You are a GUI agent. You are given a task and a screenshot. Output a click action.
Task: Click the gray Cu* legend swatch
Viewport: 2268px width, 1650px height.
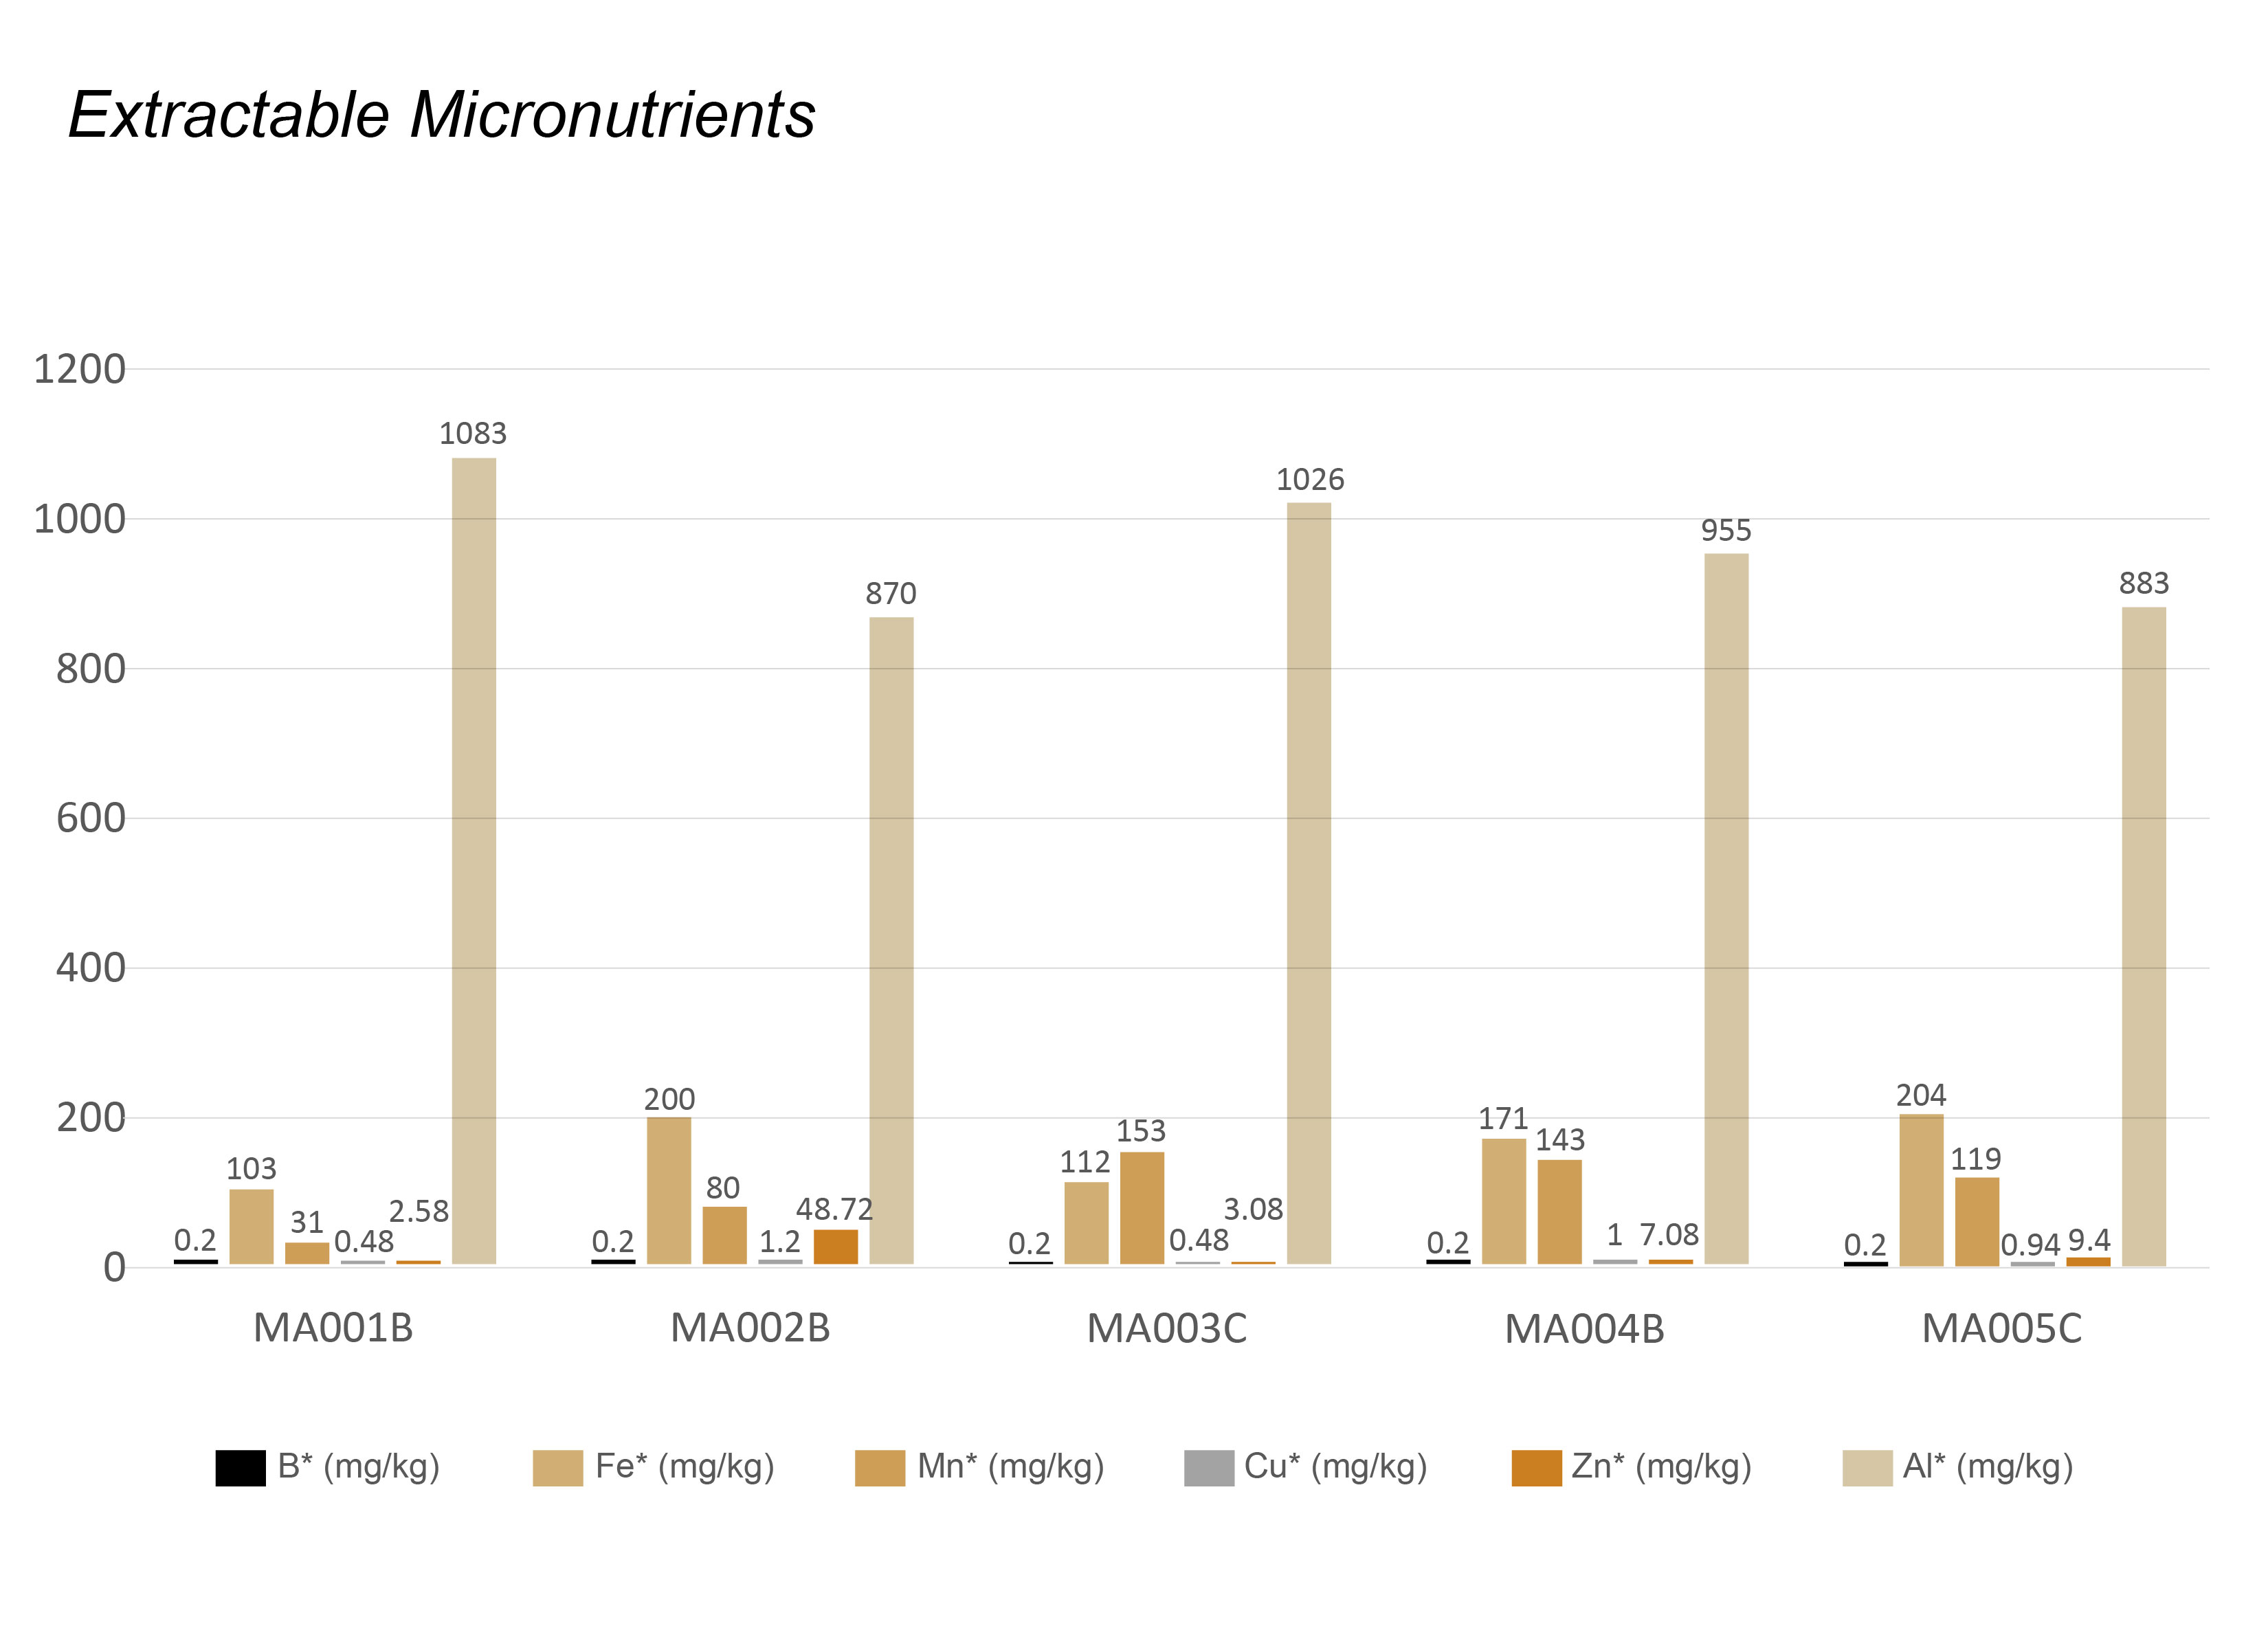pyautogui.click(x=1208, y=1468)
